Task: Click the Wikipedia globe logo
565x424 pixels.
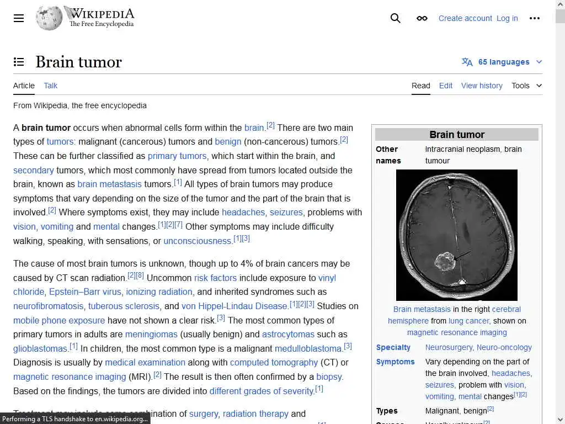Action: 49,18
